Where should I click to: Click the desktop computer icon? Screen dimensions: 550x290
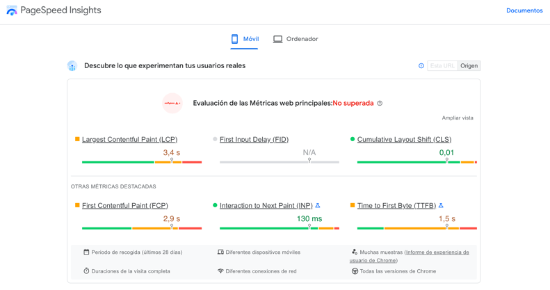pos(278,39)
